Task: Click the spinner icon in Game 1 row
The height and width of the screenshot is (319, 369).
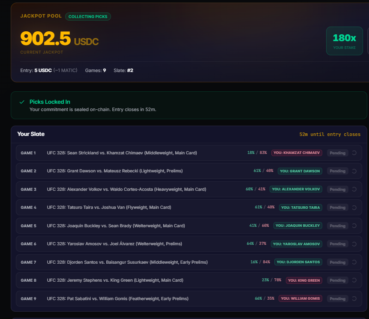Action: (354, 153)
